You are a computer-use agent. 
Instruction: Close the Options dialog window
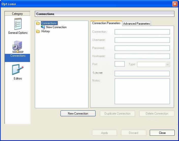pyautogui.click(x=175, y=4)
